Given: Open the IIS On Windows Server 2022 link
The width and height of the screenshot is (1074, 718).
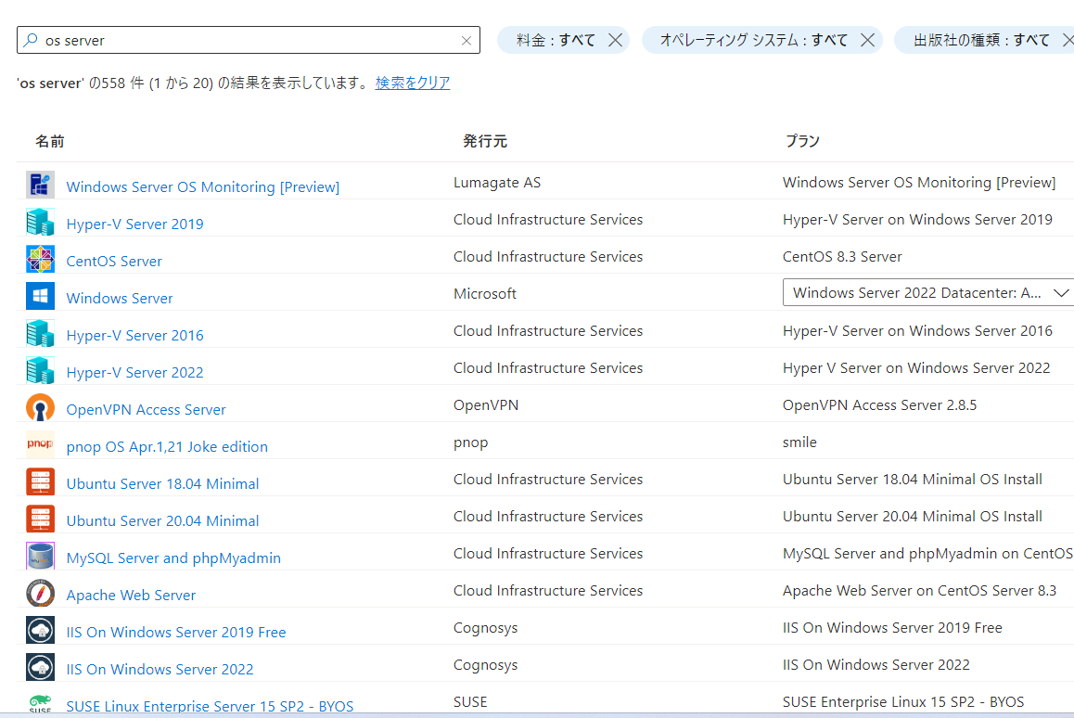Looking at the screenshot, I should [x=160, y=669].
